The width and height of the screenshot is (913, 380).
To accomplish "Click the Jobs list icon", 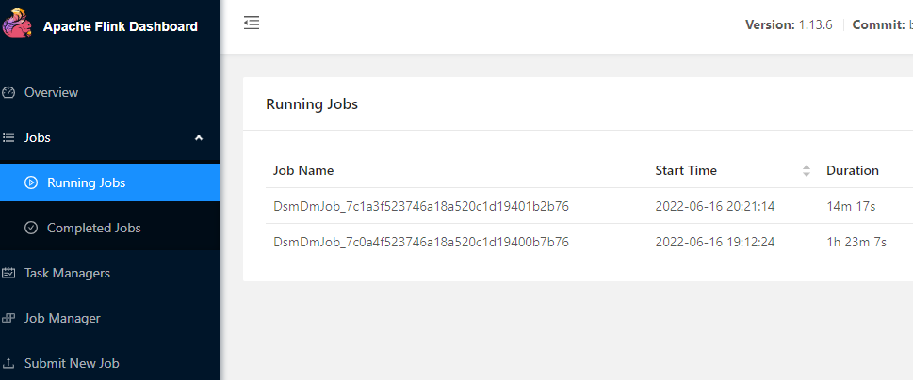I will pyautogui.click(x=8, y=137).
